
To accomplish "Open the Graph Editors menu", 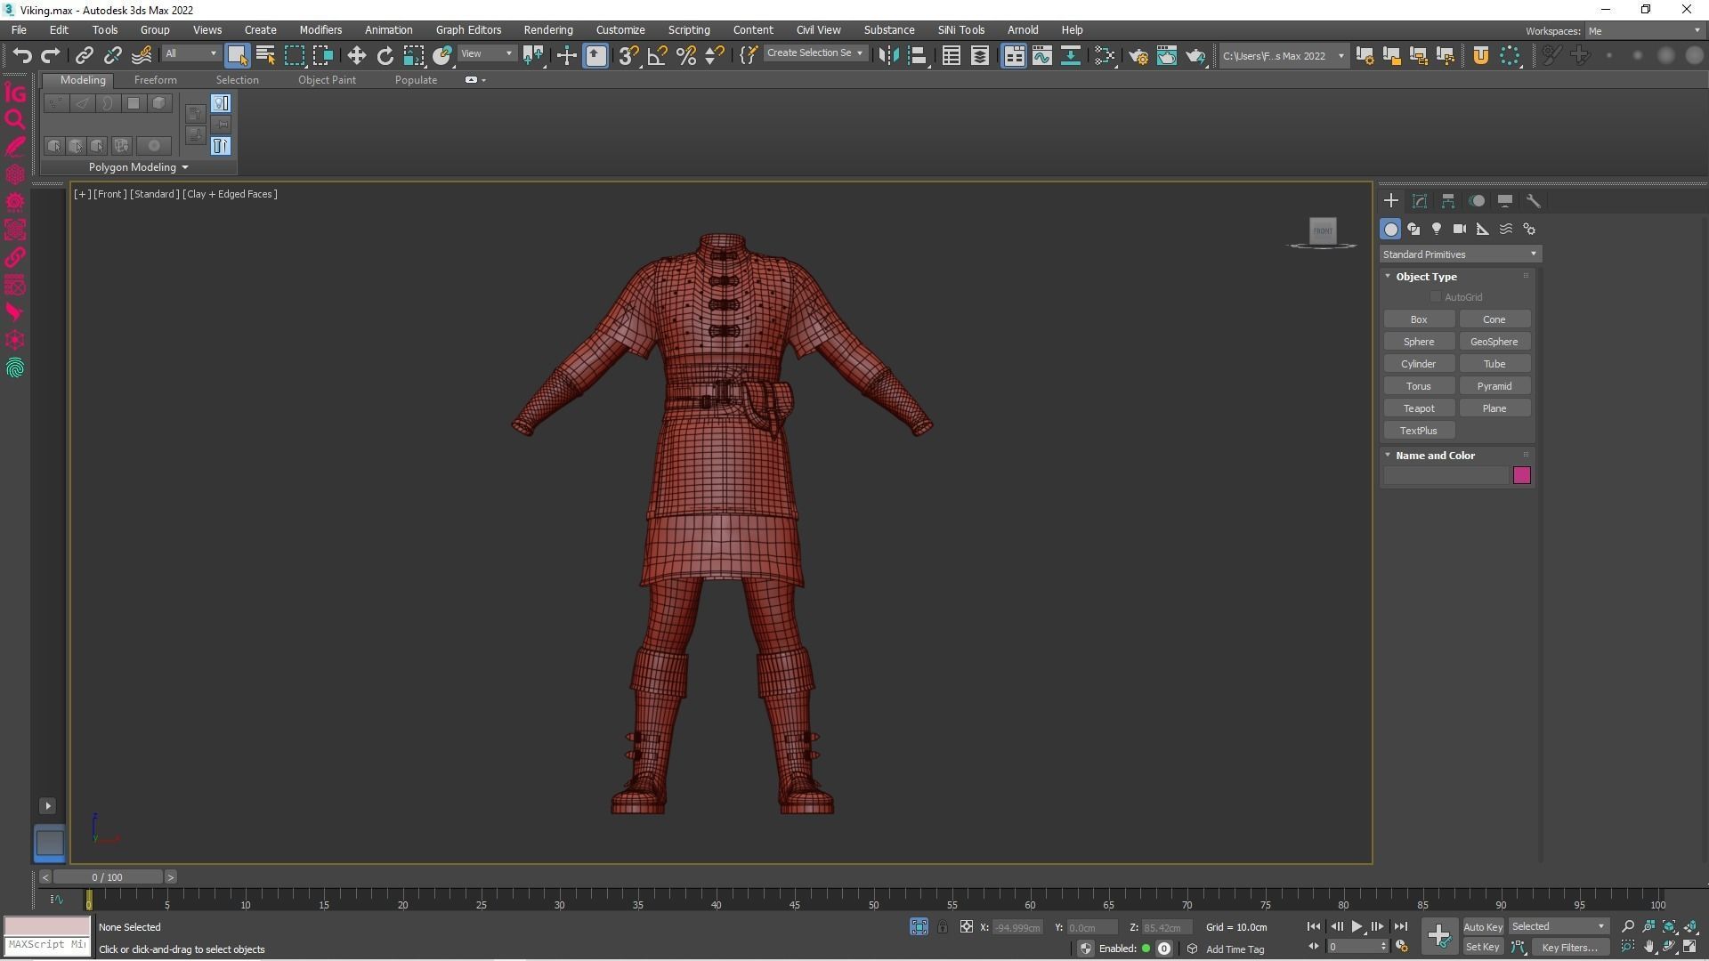I will tap(468, 30).
